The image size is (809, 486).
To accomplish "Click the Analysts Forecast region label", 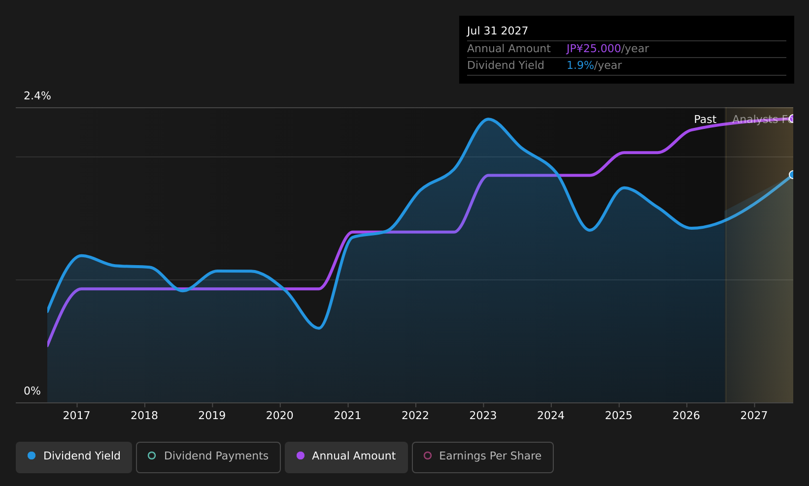I will point(762,120).
